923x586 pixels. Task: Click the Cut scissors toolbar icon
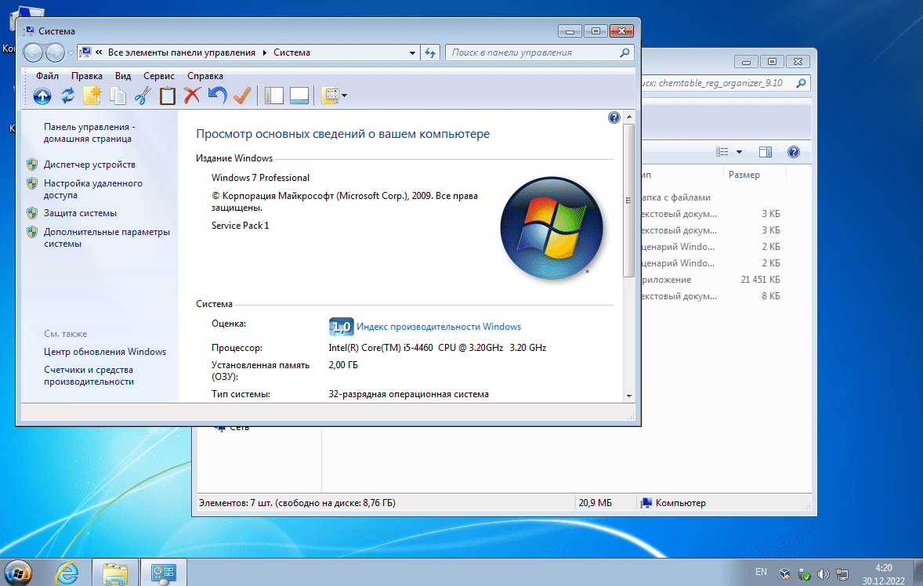coord(143,96)
